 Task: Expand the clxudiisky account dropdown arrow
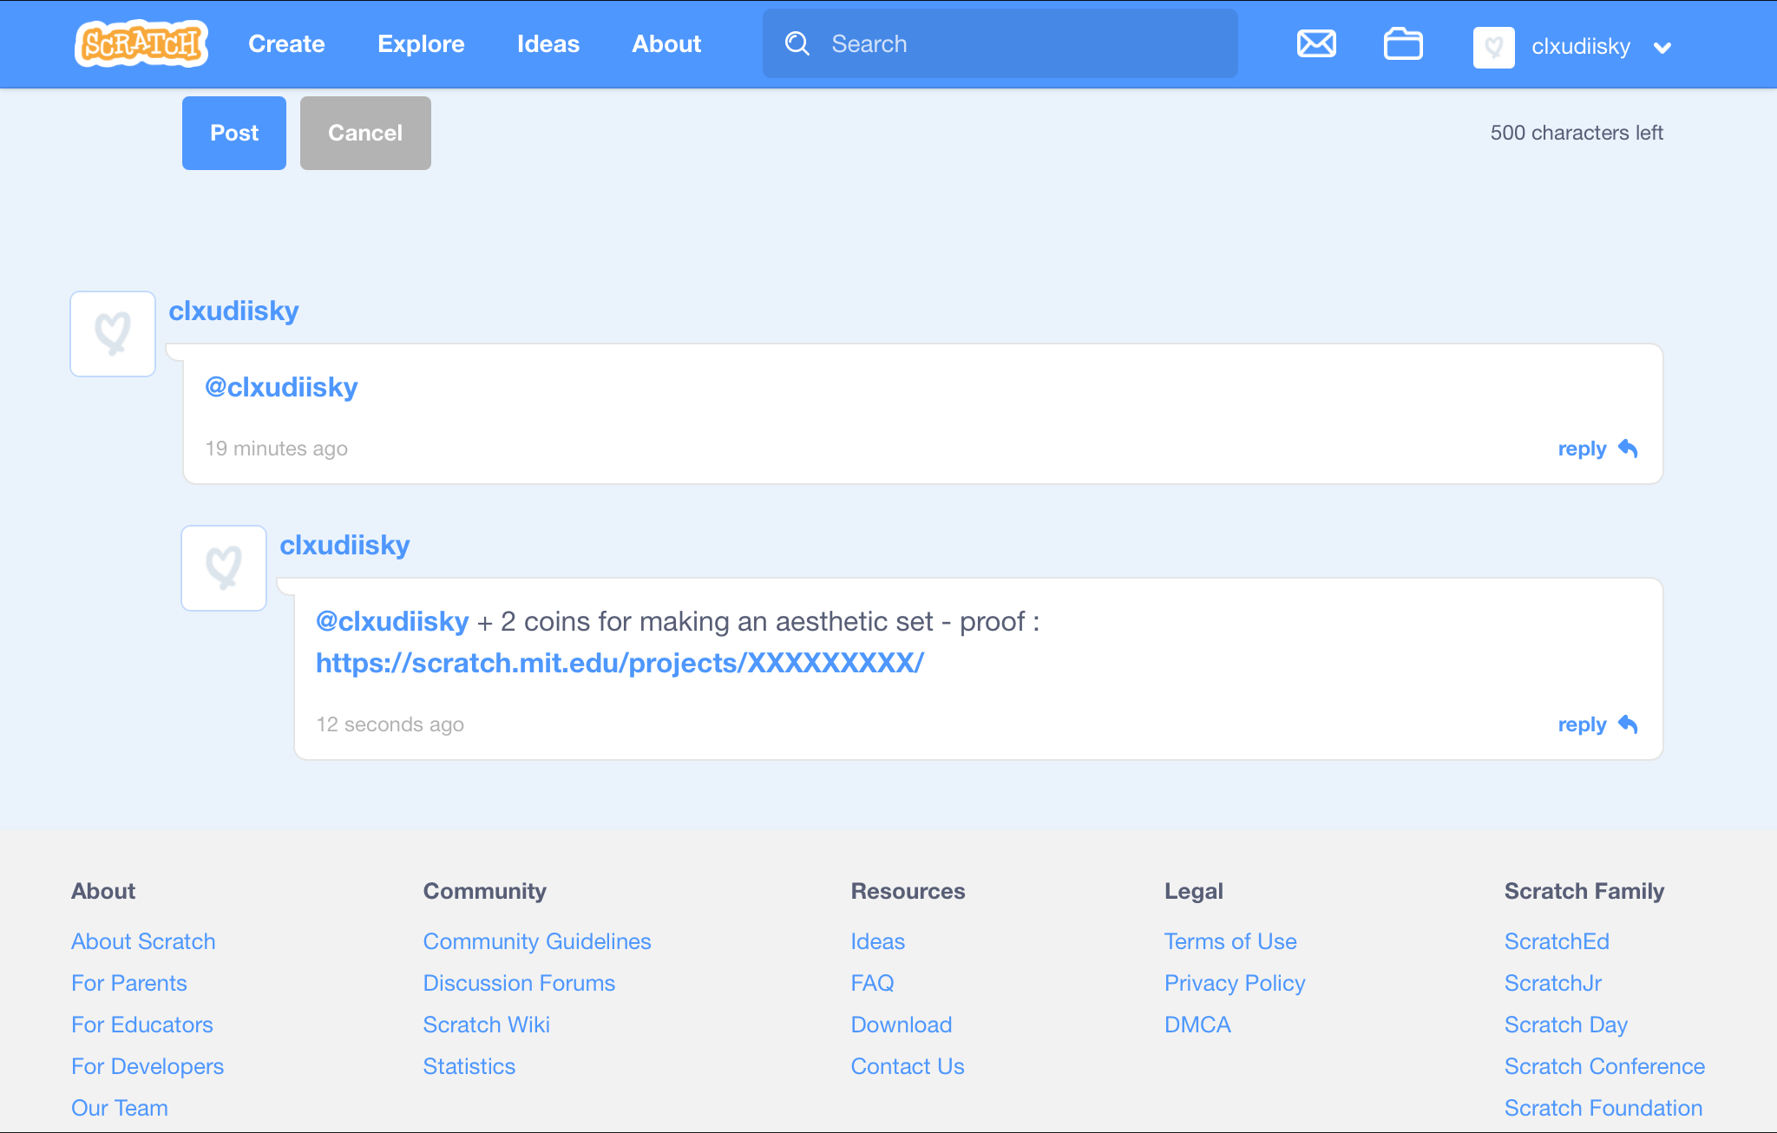(x=1662, y=48)
